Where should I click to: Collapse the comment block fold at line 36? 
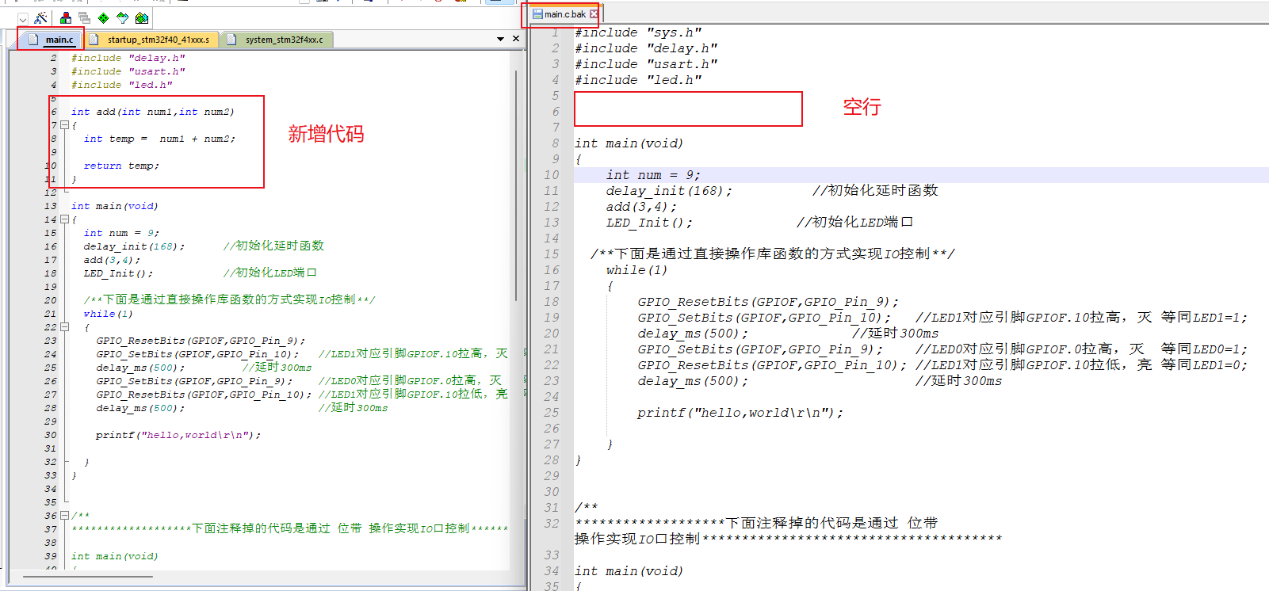point(64,516)
